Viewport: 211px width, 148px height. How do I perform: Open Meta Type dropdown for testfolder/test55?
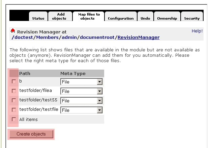pos(81,101)
